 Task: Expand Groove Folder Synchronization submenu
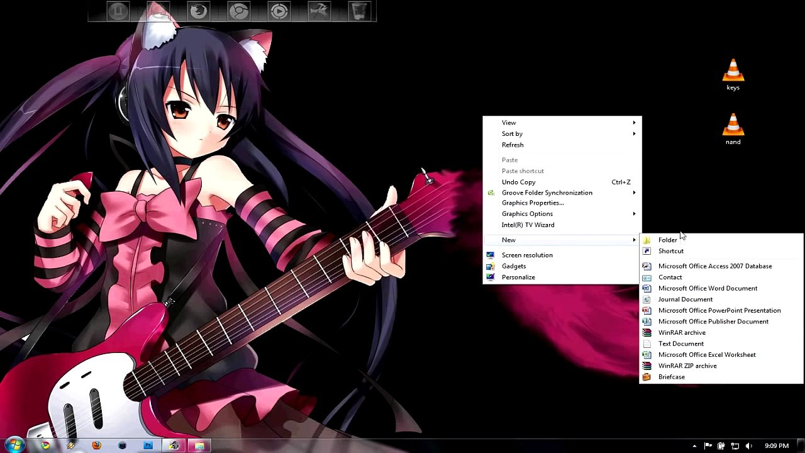click(562, 193)
